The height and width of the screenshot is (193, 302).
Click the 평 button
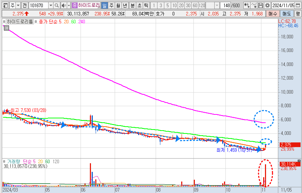pos(298,14)
